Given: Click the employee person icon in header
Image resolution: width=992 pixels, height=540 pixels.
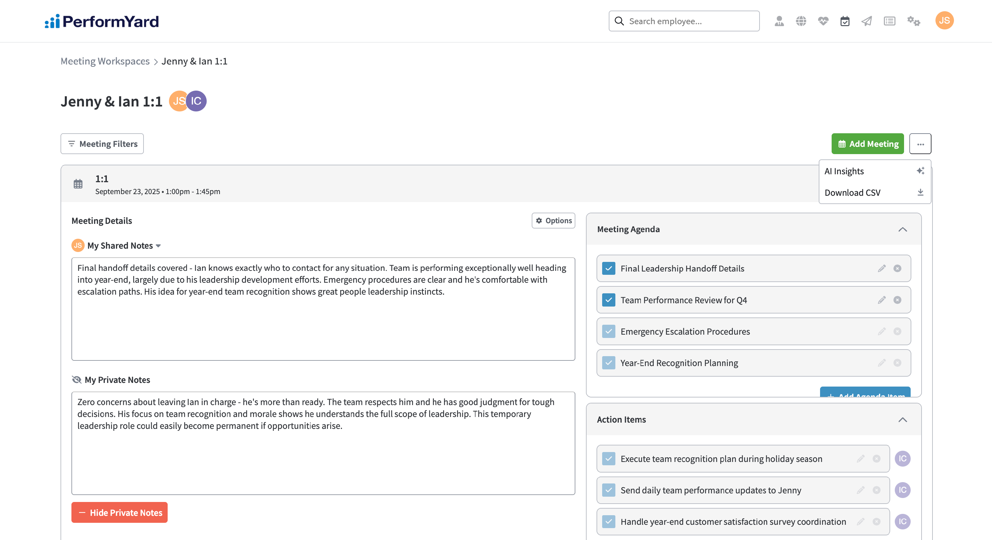Looking at the screenshot, I should pyautogui.click(x=779, y=21).
